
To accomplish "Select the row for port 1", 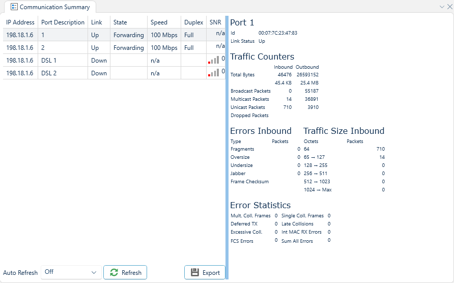I will coord(114,35).
